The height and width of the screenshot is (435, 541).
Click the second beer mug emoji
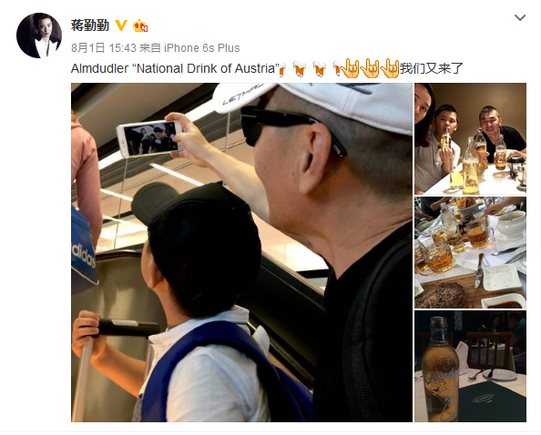(300, 69)
